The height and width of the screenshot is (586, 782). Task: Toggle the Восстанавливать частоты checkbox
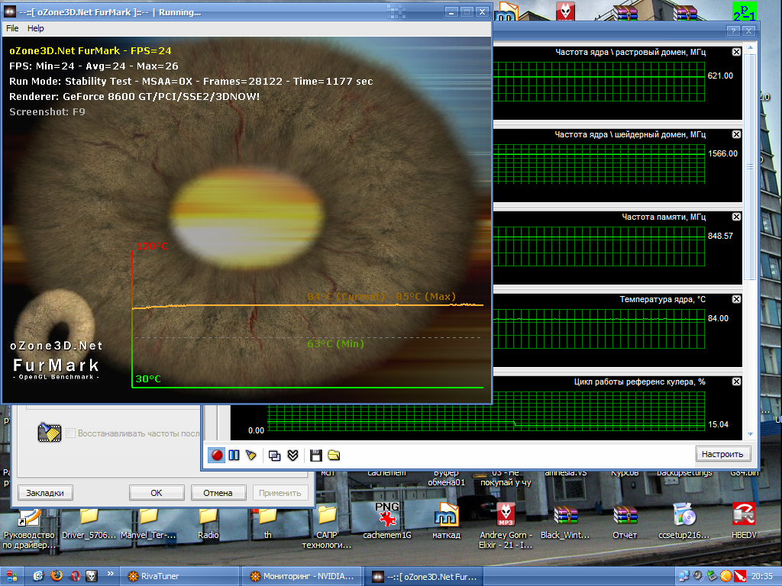point(71,433)
